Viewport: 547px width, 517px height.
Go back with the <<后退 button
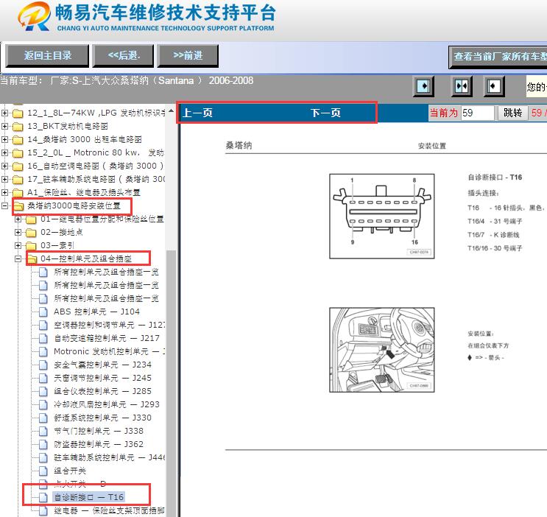click(x=123, y=55)
